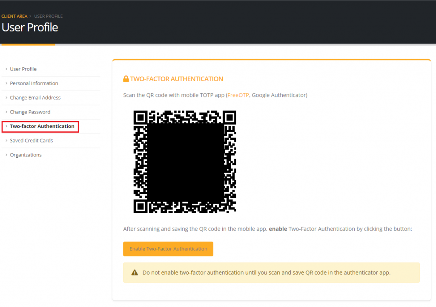The width and height of the screenshot is (436, 307).
Task: Open the Change Email Address page
Action: tap(35, 98)
